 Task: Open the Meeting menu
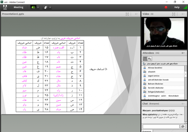[x=18, y=7]
